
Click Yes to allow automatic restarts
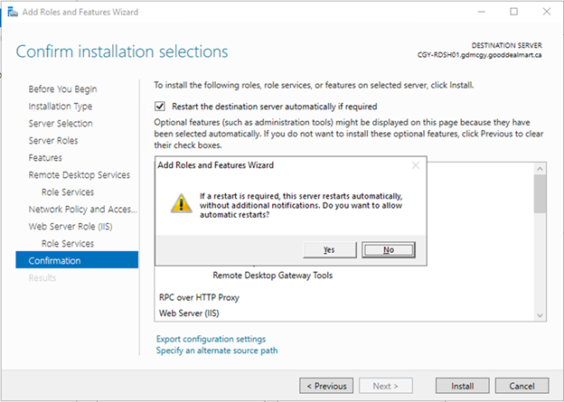pyautogui.click(x=327, y=249)
